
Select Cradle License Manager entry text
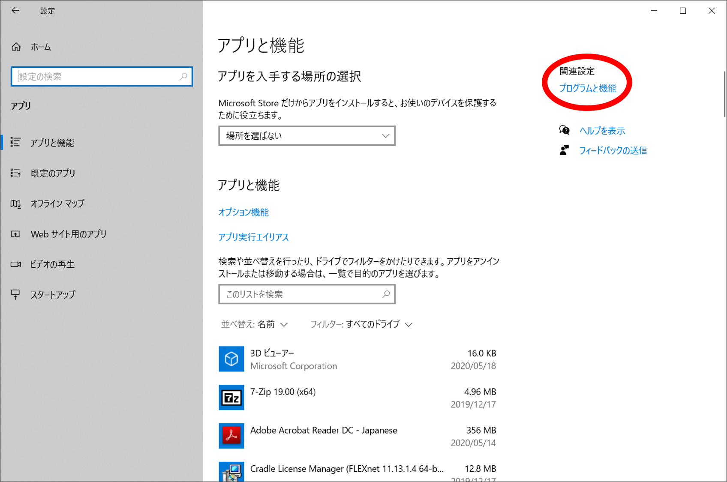[347, 469]
